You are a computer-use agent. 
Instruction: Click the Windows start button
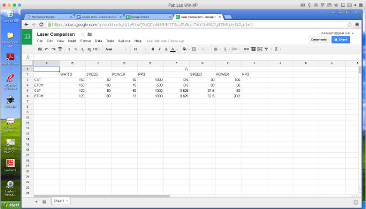click(10, 205)
